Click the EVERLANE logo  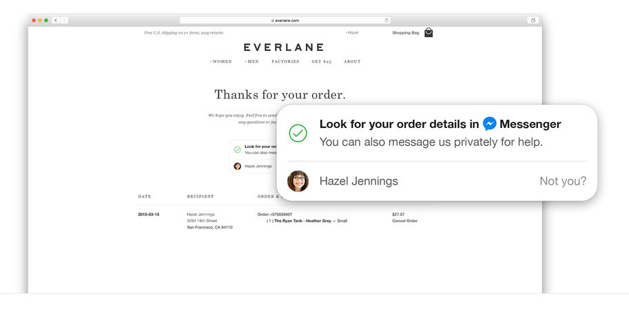click(x=284, y=47)
